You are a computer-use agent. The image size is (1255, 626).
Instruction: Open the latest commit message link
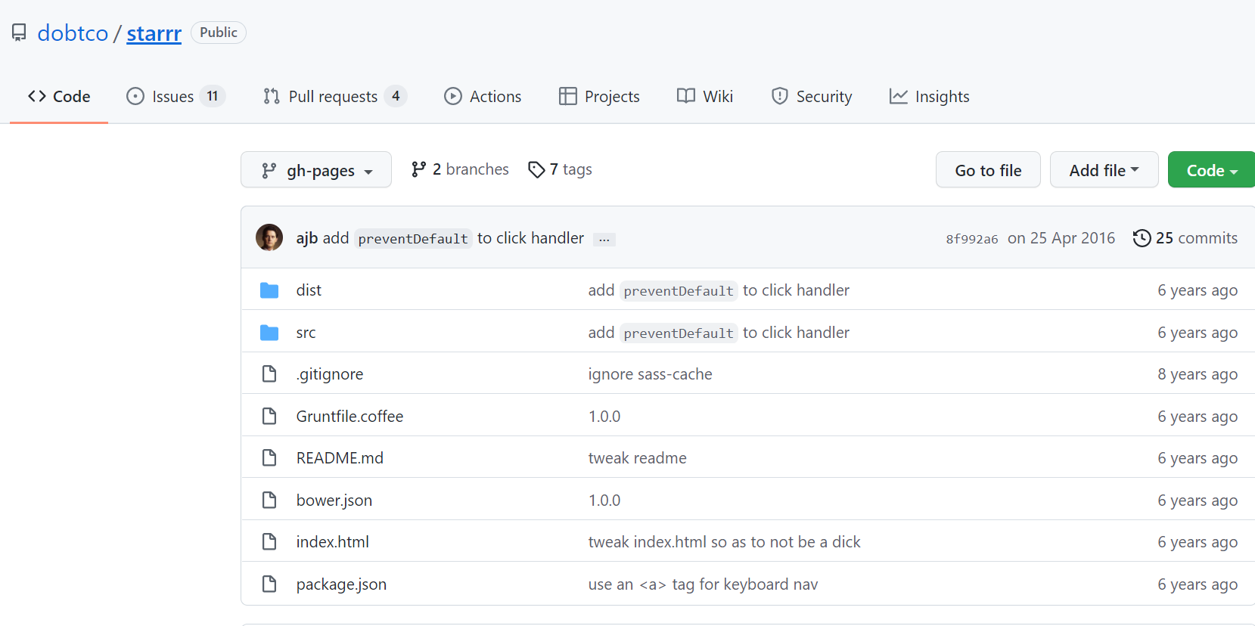pos(453,238)
